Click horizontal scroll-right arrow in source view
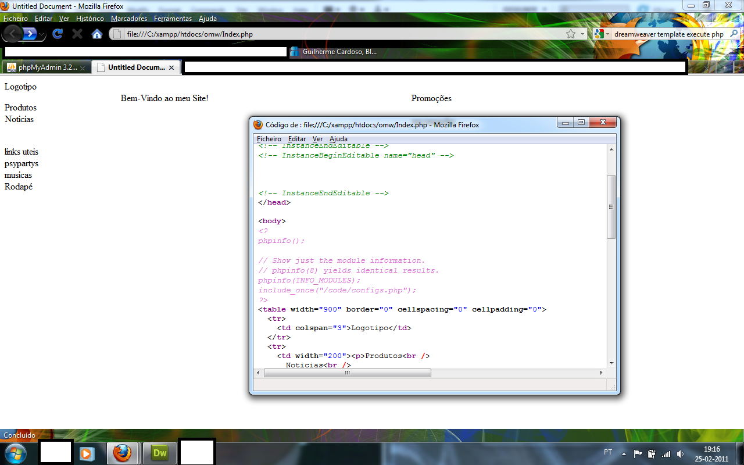 (602, 373)
